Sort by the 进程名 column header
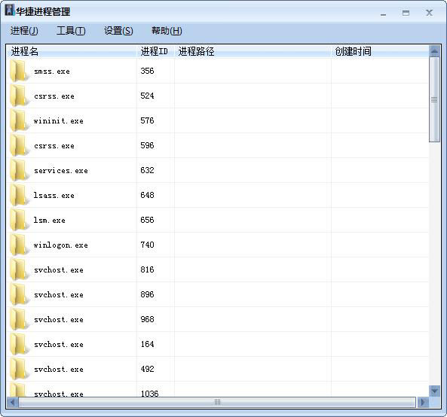Viewport: 447px width, 417px height. [x=72, y=51]
